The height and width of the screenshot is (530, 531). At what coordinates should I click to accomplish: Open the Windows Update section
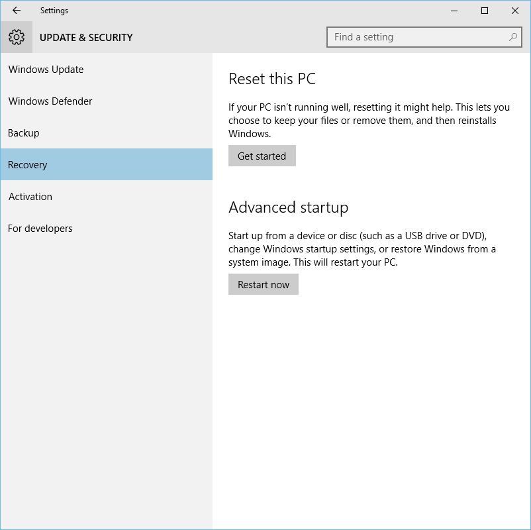tap(107, 70)
